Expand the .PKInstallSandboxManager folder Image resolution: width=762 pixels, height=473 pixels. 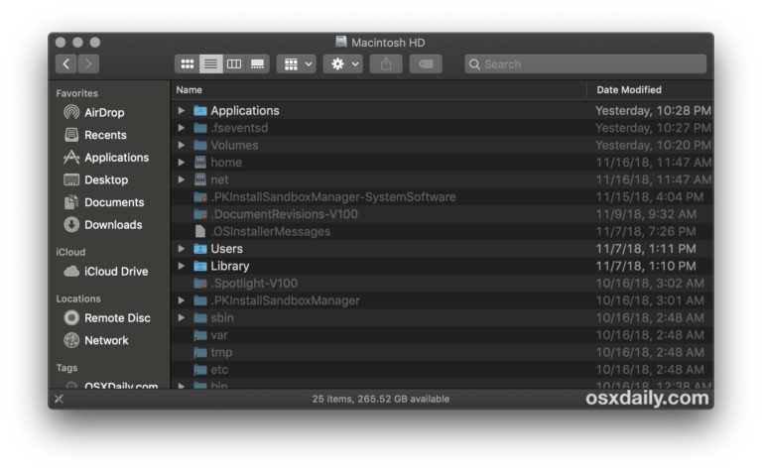[x=182, y=300]
